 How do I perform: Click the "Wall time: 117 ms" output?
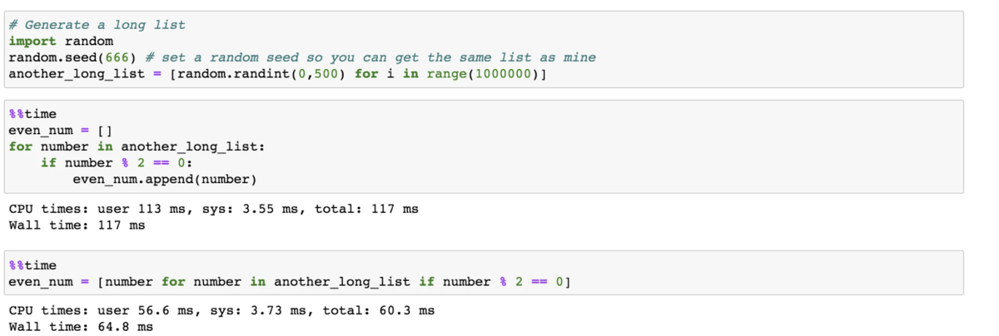(x=77, y=225)
